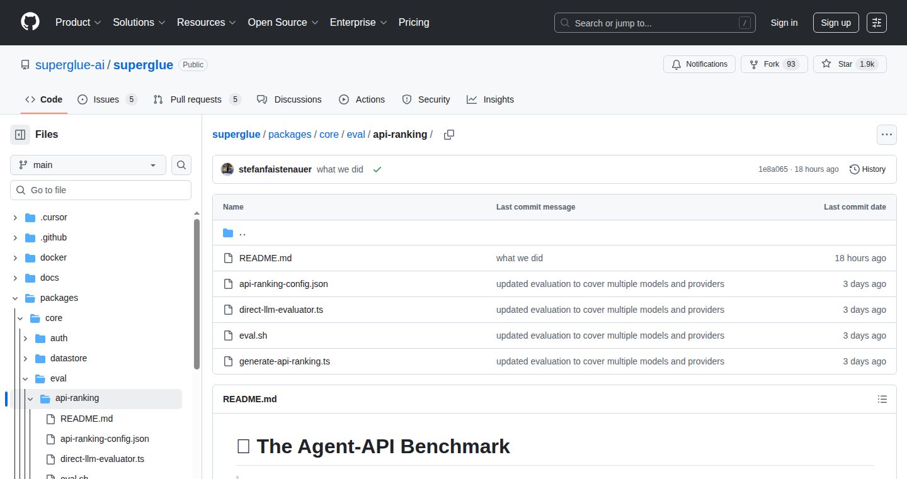Screen dimensions: 907x479
Task: Switch to the Security tab
Action: (426, 99)
